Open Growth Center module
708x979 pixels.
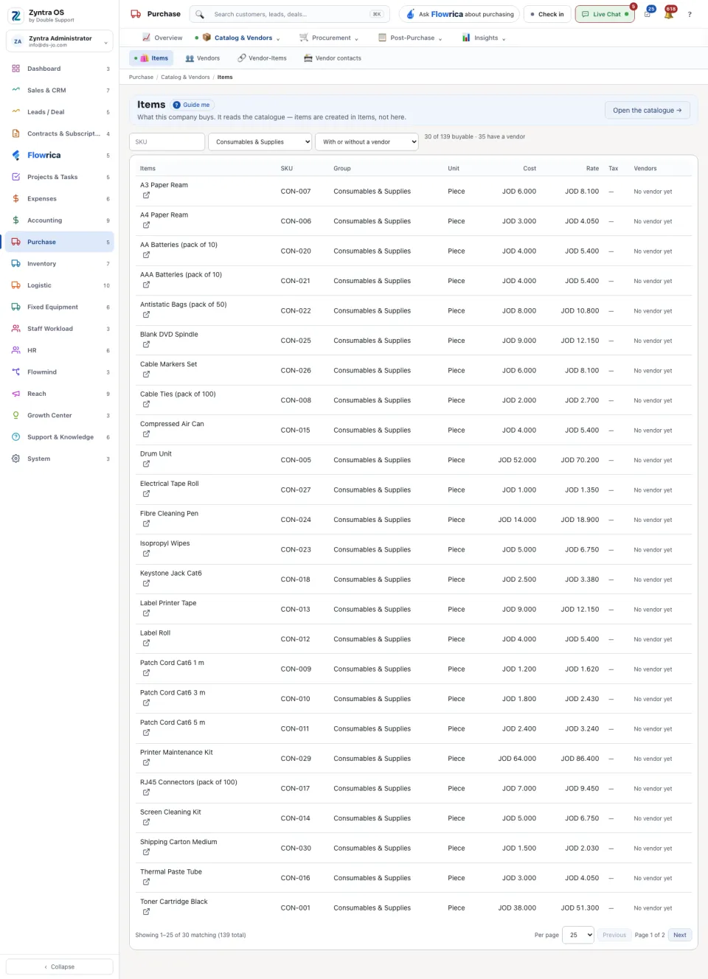pyautogui.click(x=59, y=415)
